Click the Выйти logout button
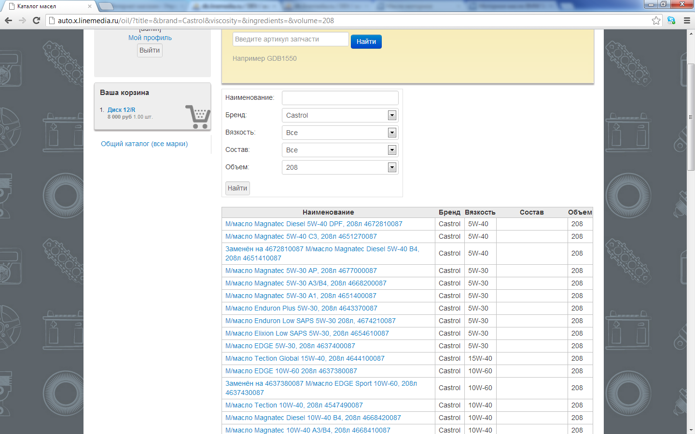The width and height of the screenshot is (695, 434). [150, 50]
